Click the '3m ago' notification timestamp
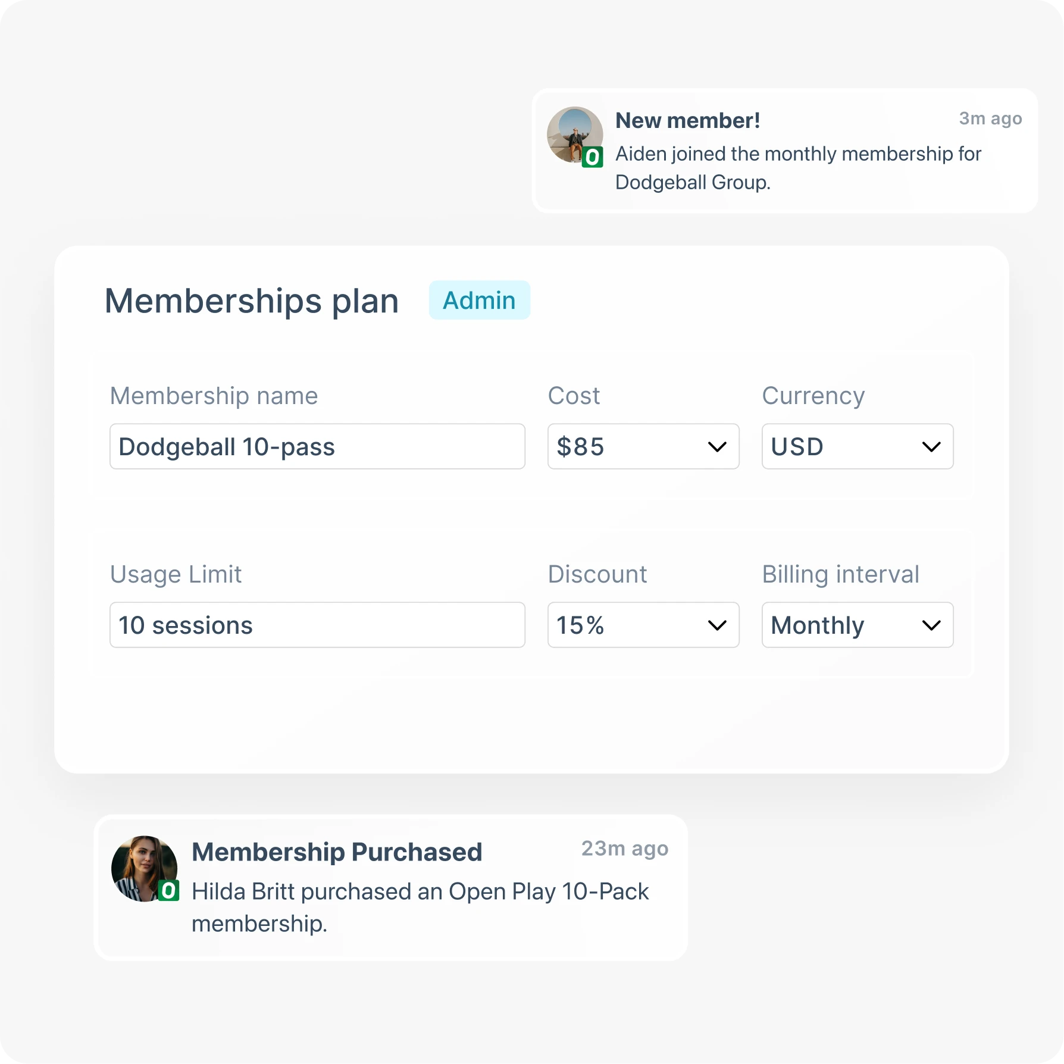This screenshot has width=1064, height=1064. [x=990, y=118]
